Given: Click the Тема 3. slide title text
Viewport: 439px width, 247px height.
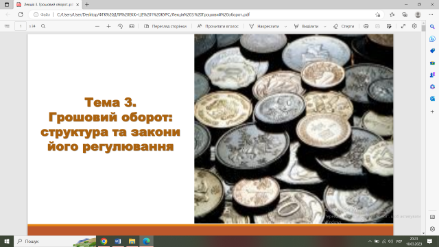Looking at the screenshot, I should [x=110, y=102].
